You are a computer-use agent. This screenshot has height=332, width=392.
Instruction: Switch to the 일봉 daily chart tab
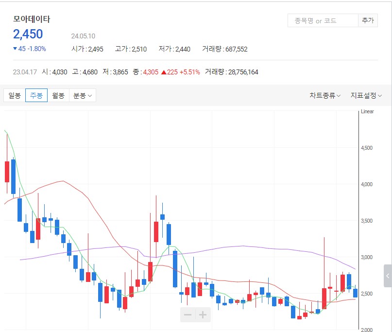pos(15,95)
